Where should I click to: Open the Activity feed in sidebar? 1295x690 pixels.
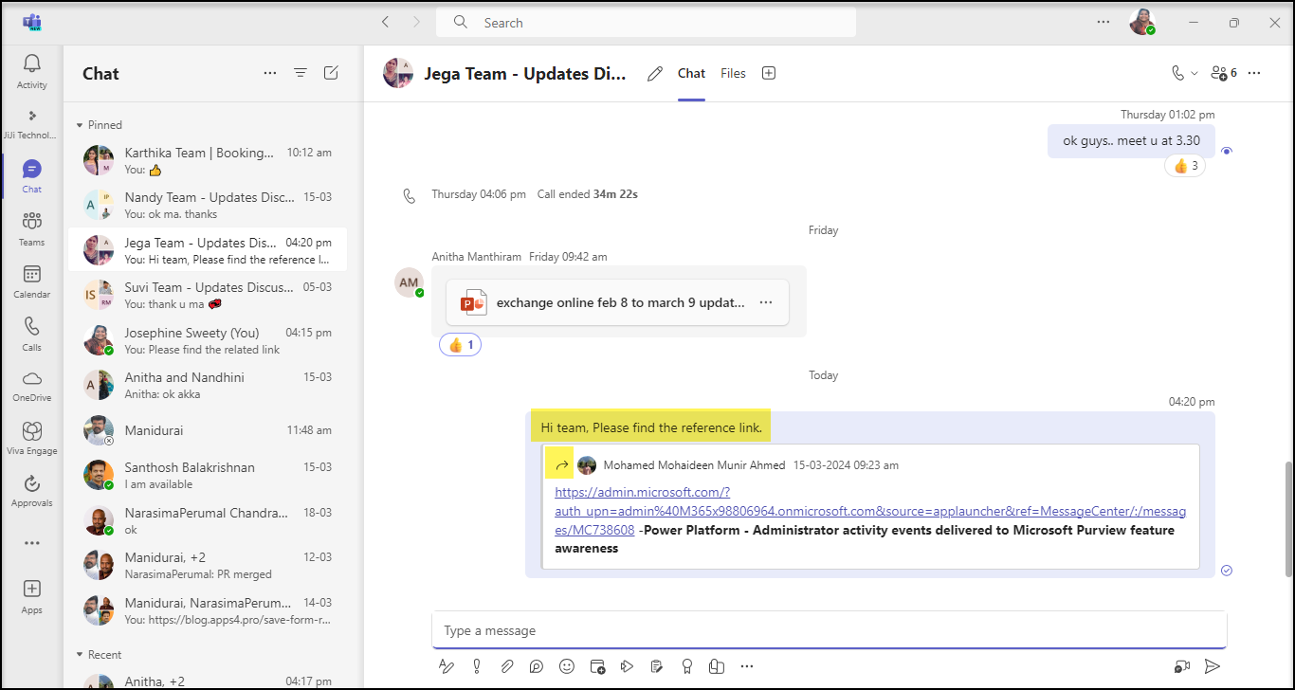point(31,72)
